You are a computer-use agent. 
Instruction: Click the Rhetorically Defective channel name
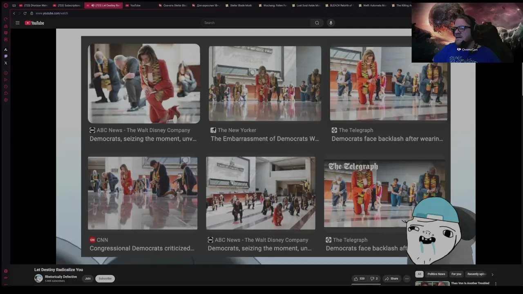(61, 277)
